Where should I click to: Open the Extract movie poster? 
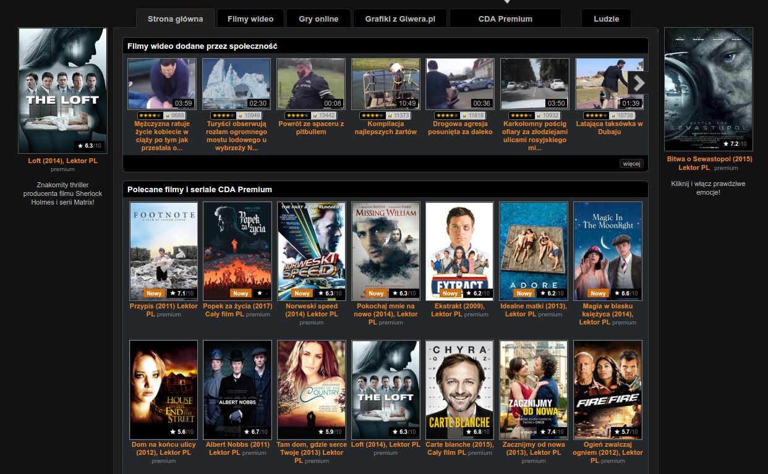[459, 251]
